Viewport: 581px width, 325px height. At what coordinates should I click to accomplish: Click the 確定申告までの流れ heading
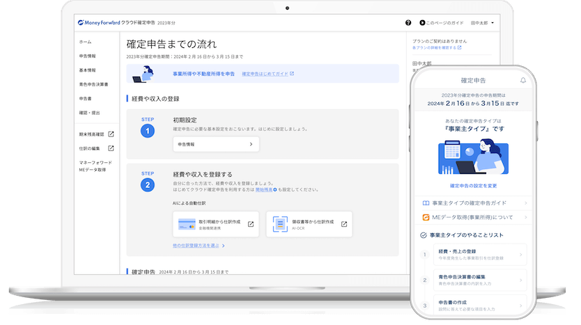click(171, 44)
